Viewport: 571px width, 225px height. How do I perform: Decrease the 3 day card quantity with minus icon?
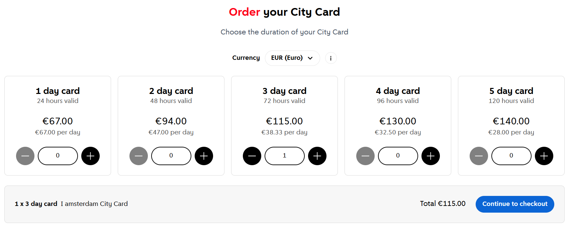252,156
